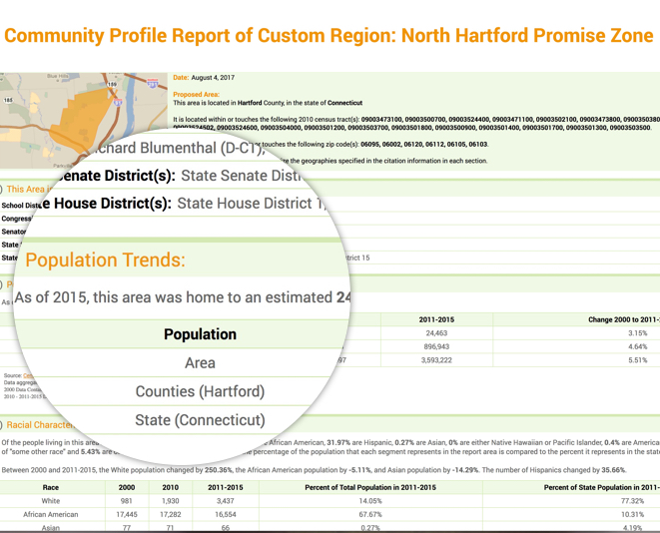Click the 'Race' column header
This screenshot has width=660, height=533.
(x=51, y=487)
